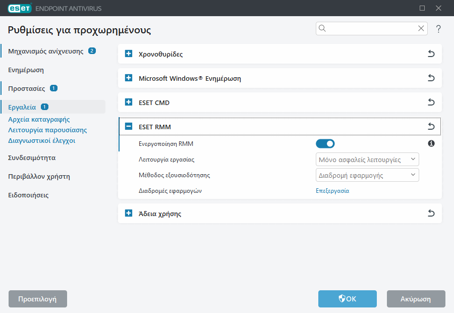Select Ειδοποιήσεις in sidebar
Screen dimensions: 454x313
(28, 195)
